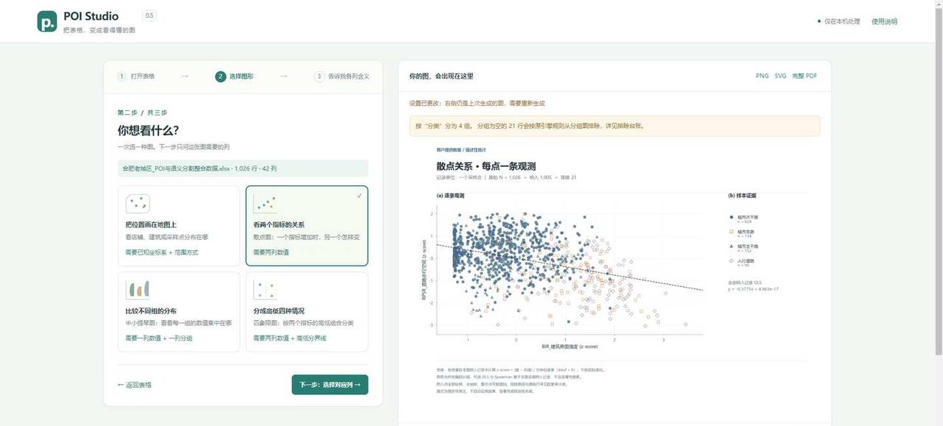Choose the 看两个指标的关系 scatter card
Viewport: 943px width, 426px height.
(x=307, y=225)
